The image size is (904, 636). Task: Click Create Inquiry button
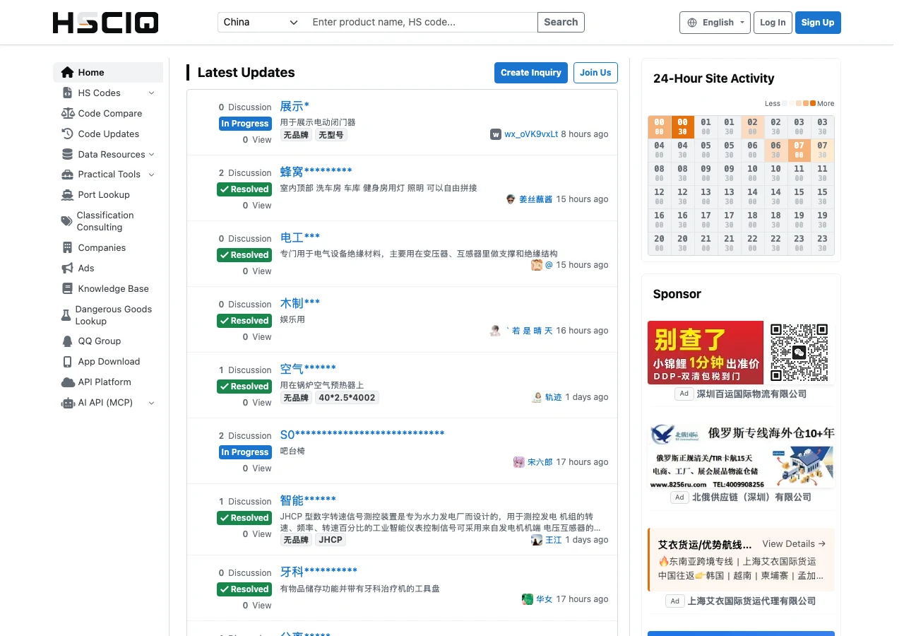click(x=531, y=72)
